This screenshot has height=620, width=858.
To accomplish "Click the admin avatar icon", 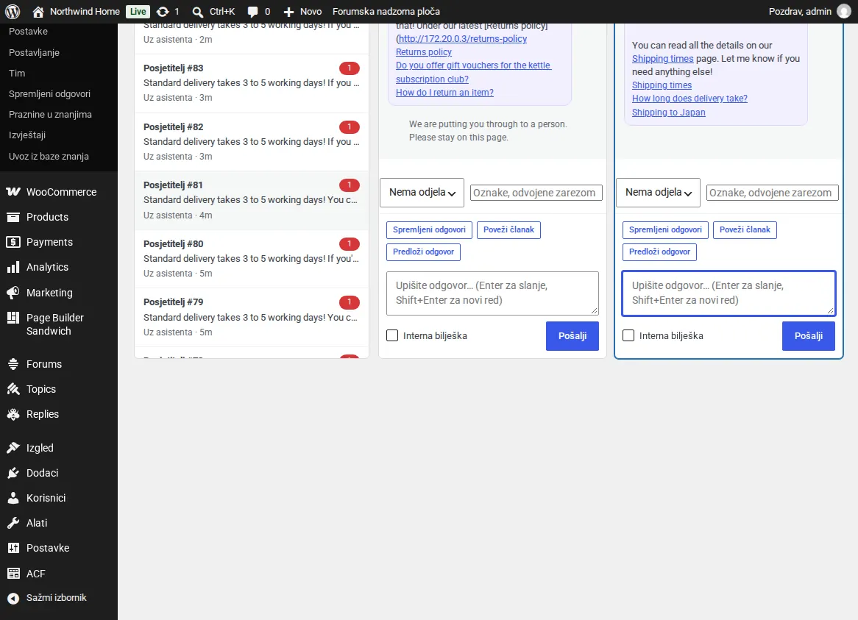I will coord(844,12).
